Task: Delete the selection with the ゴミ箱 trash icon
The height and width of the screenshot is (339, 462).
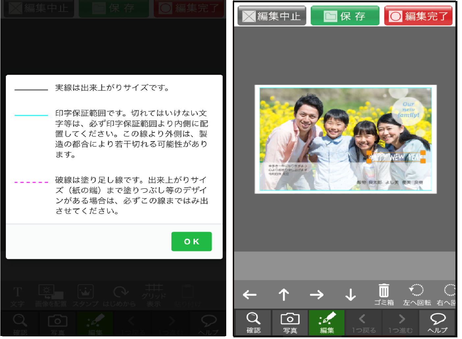Action: (384, 295)
